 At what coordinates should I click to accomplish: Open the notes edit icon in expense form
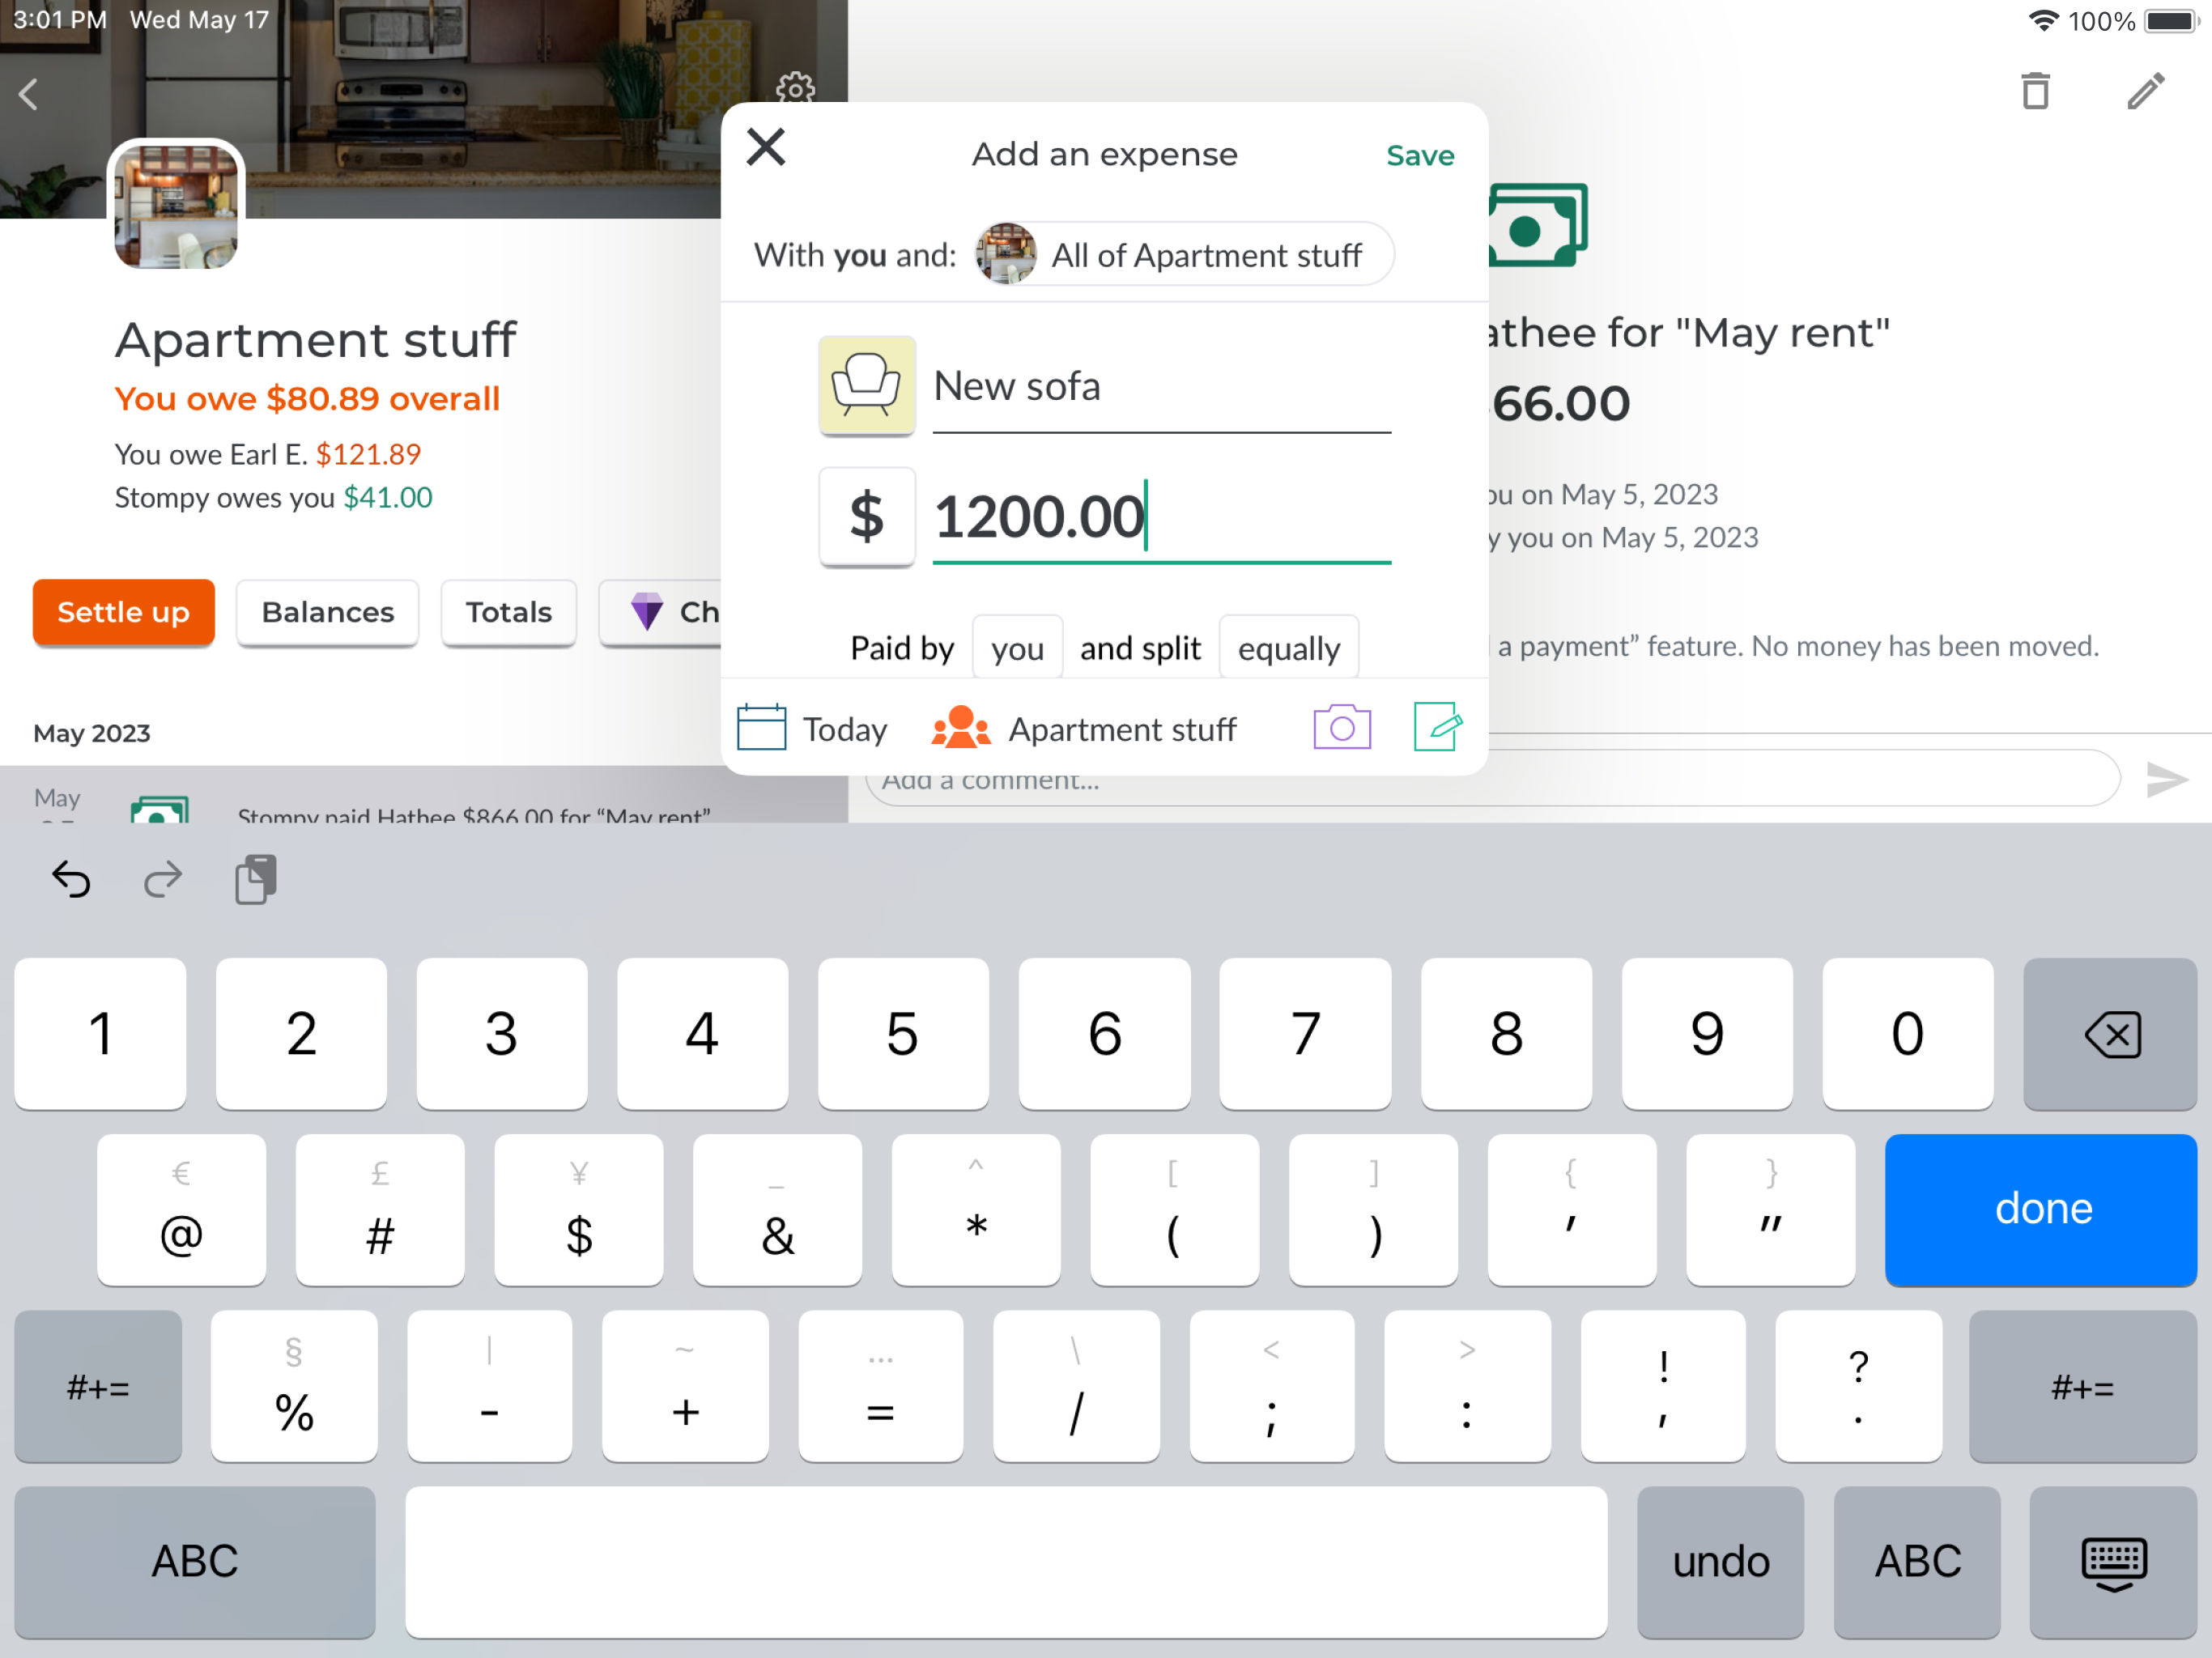[1438, 727]
